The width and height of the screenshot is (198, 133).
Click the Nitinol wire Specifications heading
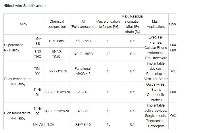25,6
